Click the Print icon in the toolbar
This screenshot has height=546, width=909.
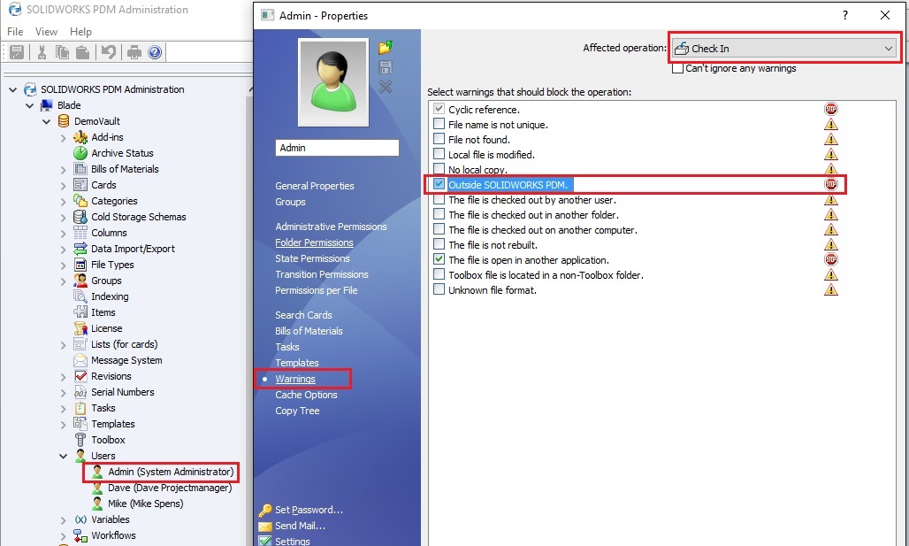[134, 53]
